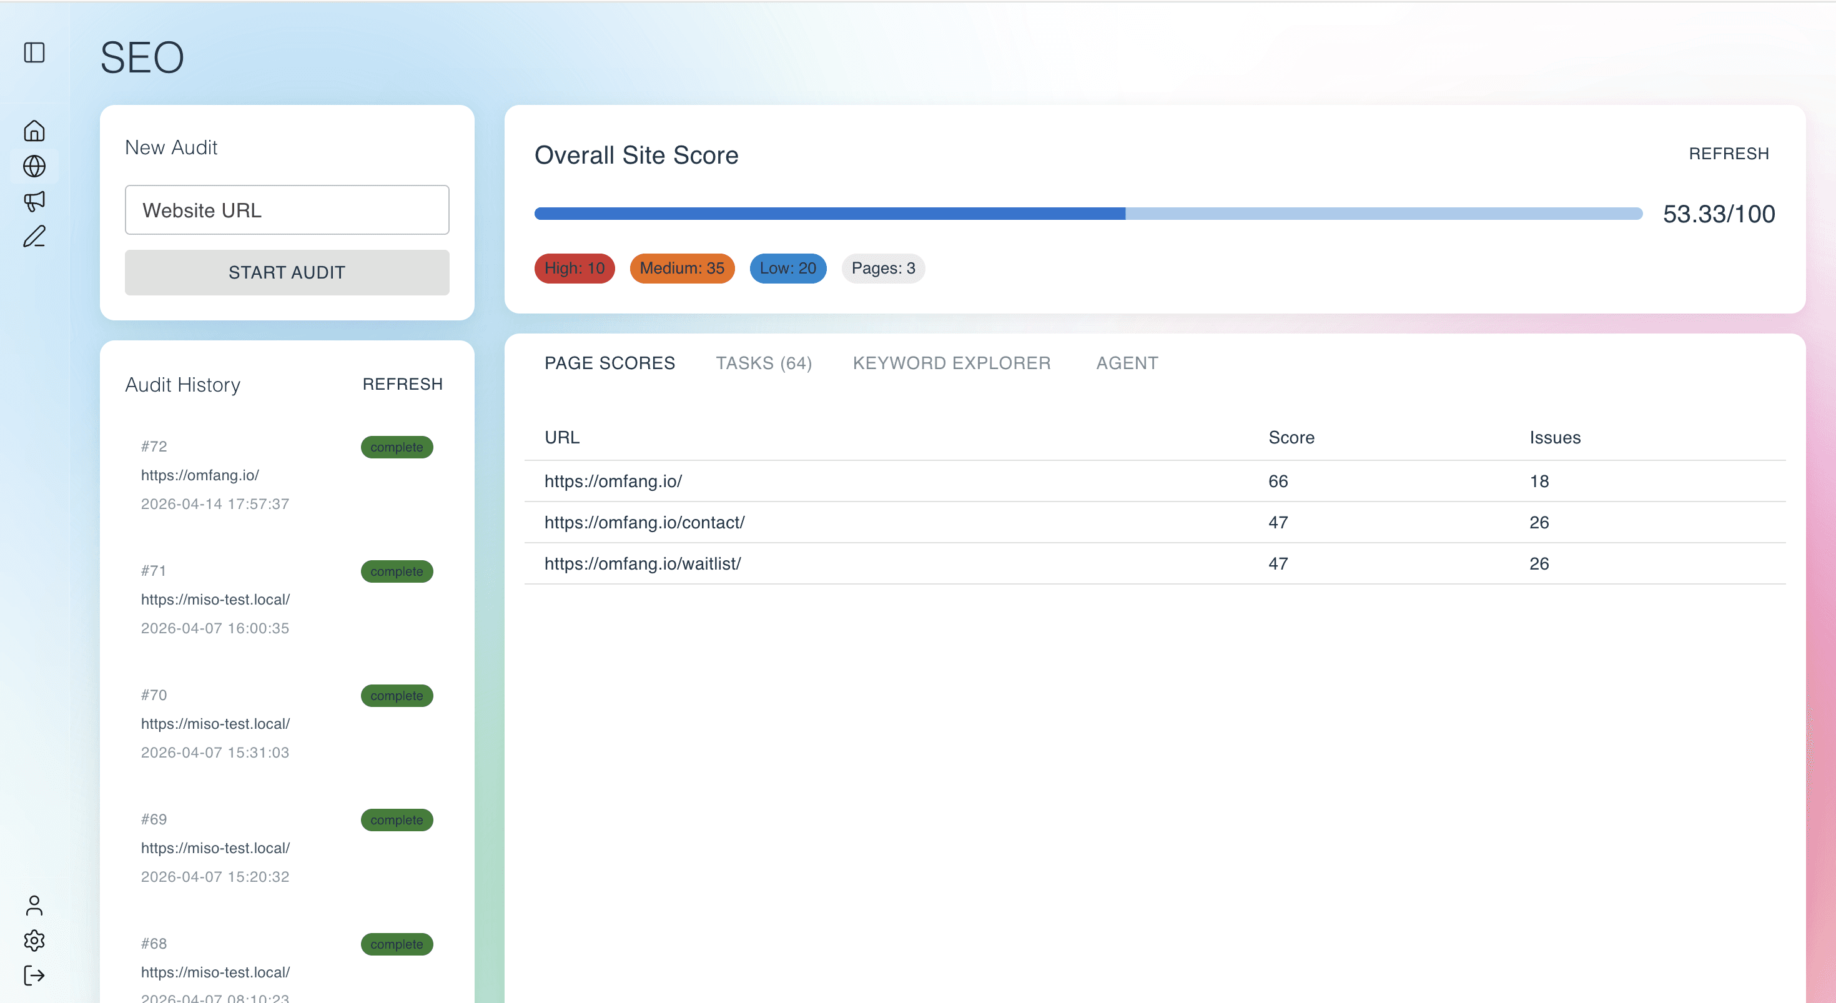Refresh the Audit History list

[x=403, y=383]
